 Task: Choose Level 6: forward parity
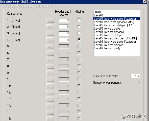[x=117, y=48]
